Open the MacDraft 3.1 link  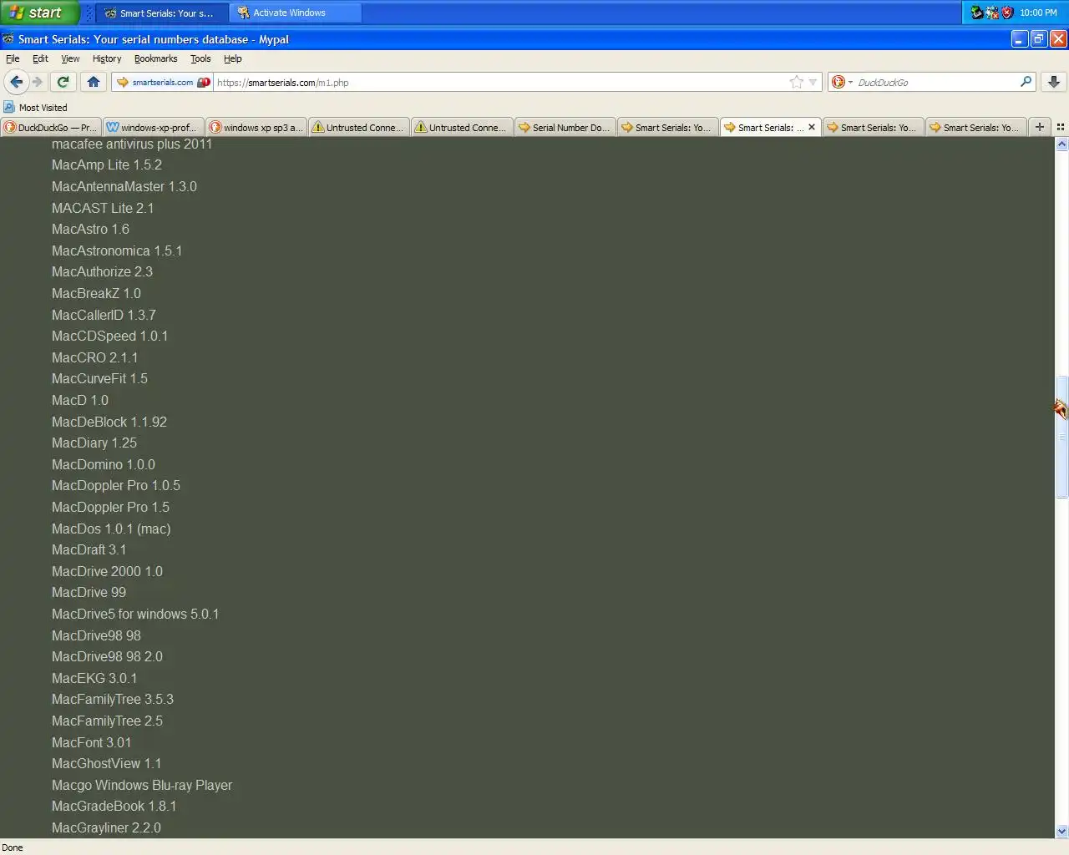89,550
